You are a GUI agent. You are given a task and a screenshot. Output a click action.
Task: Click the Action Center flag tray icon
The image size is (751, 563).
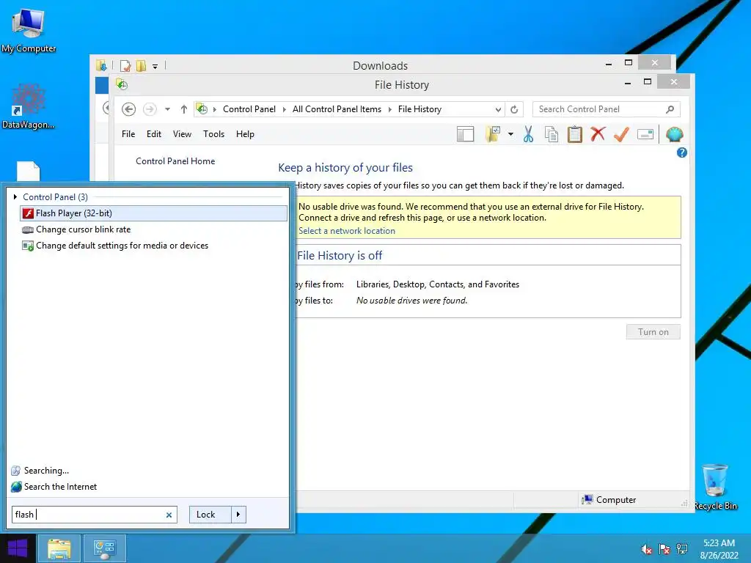pos(664,549)
